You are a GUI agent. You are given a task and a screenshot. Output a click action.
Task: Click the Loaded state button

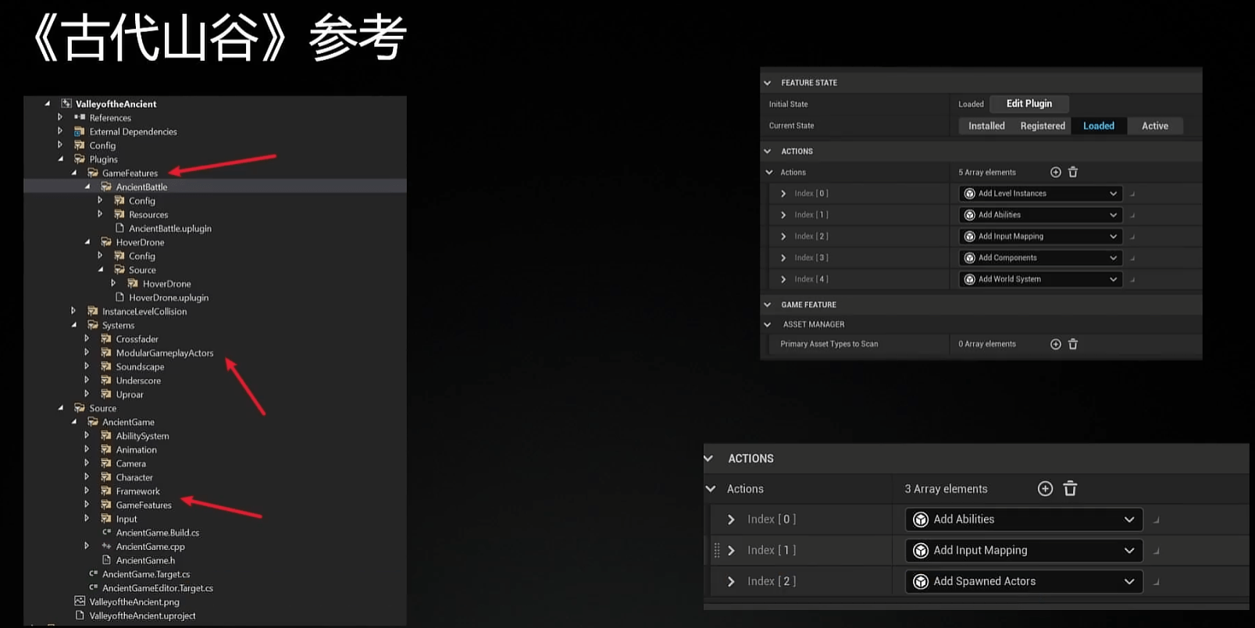(1098, 126)
